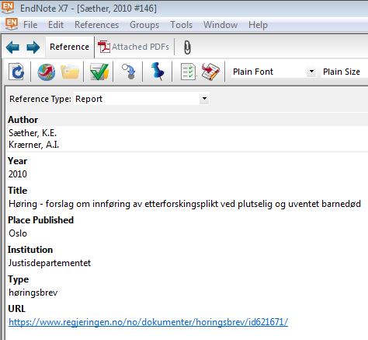Viewport: 368px width, 340px height.
Task: Expand the Reference Type dropdown
Action: click(x=204, y=99)
